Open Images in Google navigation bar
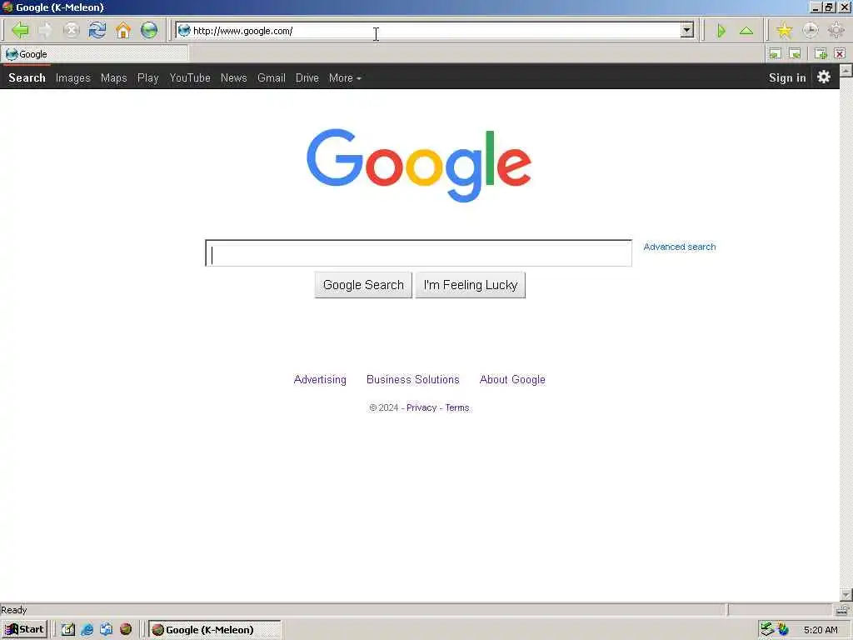 (x=73, y=77)
